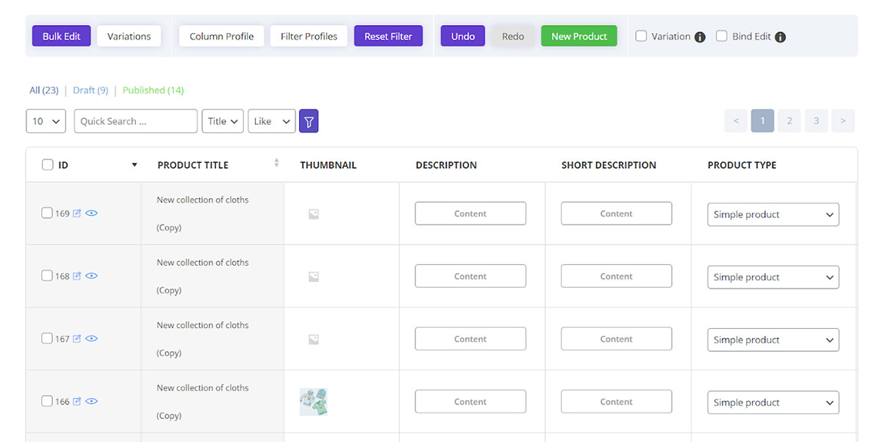This screenshot has width=882, height=442.
Task: Show All (23) products
Action: [44, 90]
